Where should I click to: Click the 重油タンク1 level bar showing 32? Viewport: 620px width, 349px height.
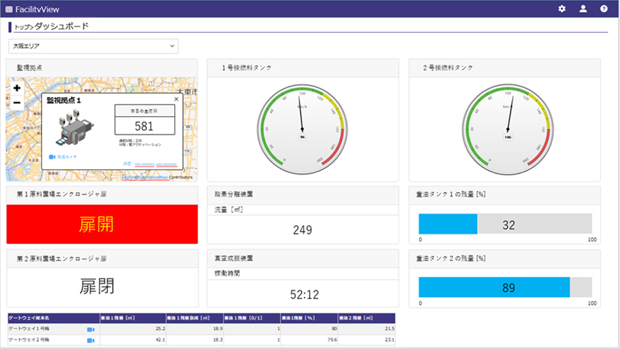[505, 224]
